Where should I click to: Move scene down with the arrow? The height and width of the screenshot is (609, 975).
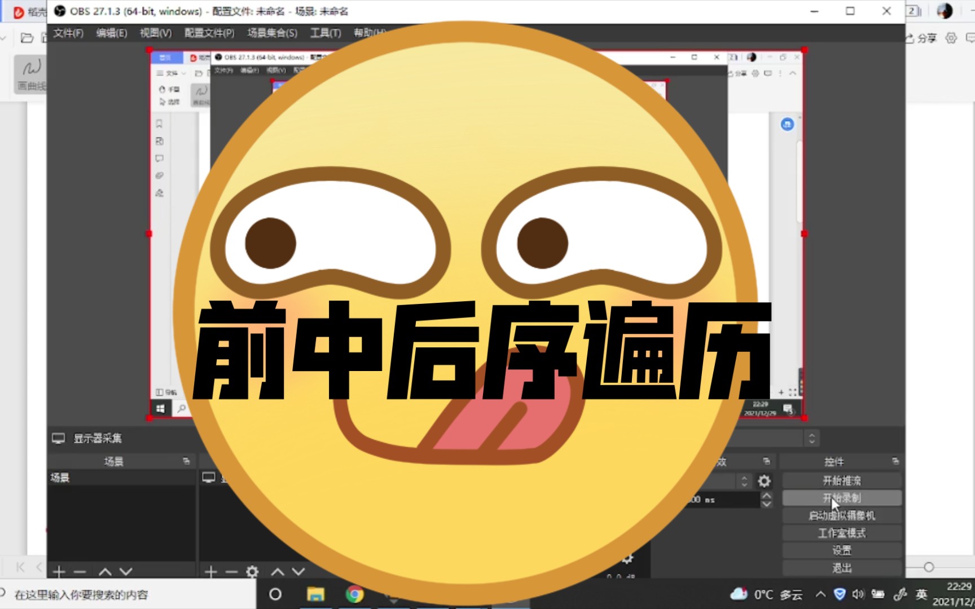click(126, 572)
